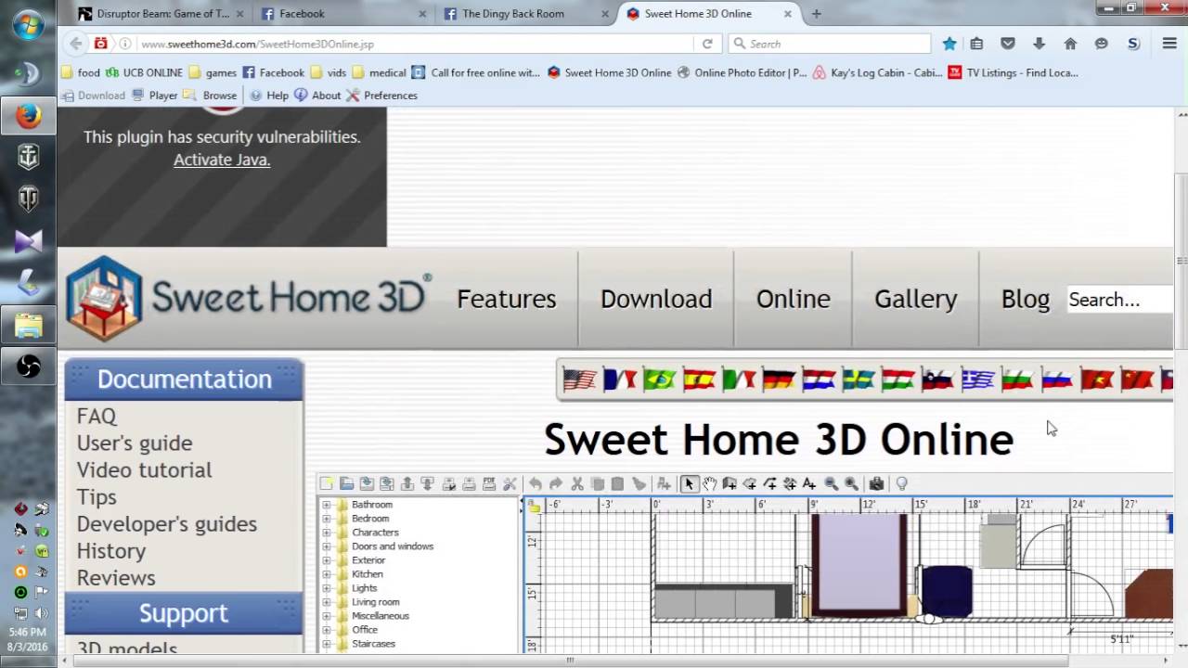This screenshot has width=1188, height=668.
Task: Click the Sweet Home 3D Online bookmark
Action: point(609,72)
